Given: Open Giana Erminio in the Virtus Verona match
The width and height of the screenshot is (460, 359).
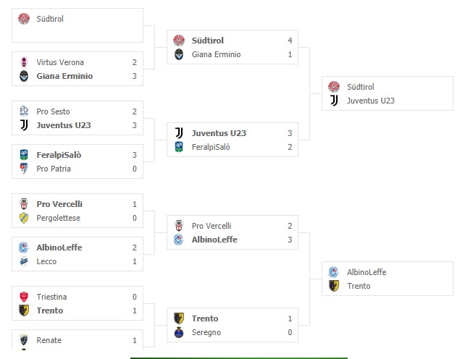Looking at the screenshot, I should point(64,76).
